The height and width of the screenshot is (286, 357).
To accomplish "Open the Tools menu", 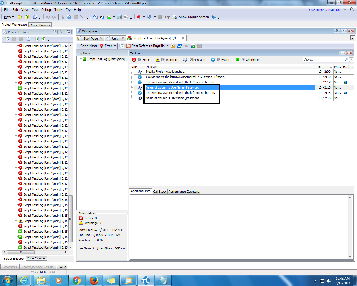I will click(58, 10).
